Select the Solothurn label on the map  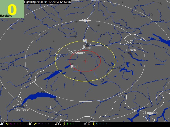pos(77,53)
